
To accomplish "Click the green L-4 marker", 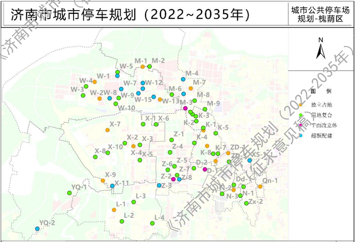I will tap(152, 223).
